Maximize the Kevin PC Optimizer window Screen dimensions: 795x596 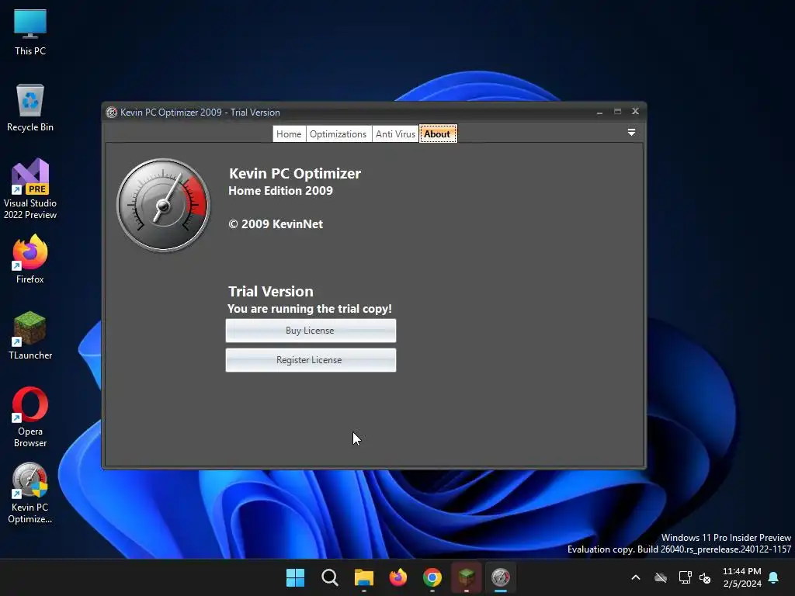coord(617,112)
